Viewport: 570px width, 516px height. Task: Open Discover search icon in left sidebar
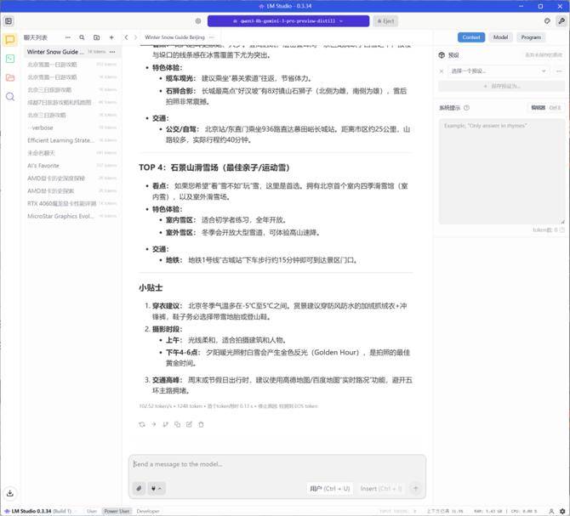pyautogui.click(x=9, y=97)
